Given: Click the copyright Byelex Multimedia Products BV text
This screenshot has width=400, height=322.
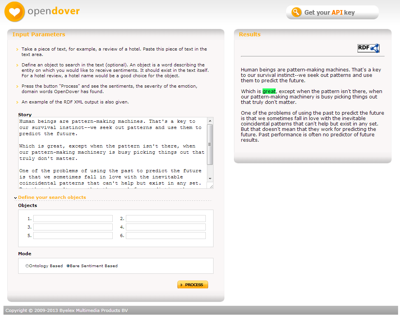Looking at the screenshot, I should click(x=66, y=310).
